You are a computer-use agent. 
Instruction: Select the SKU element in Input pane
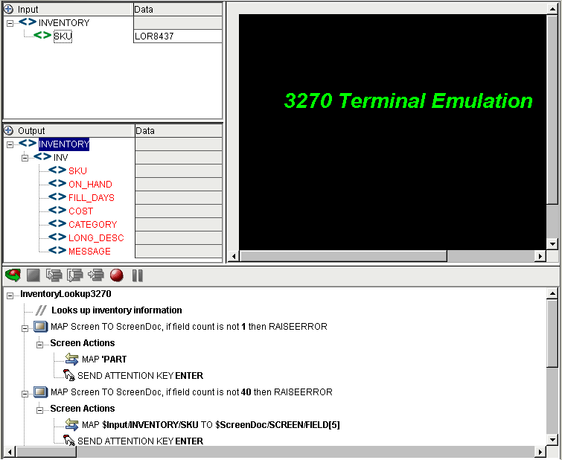63,36
